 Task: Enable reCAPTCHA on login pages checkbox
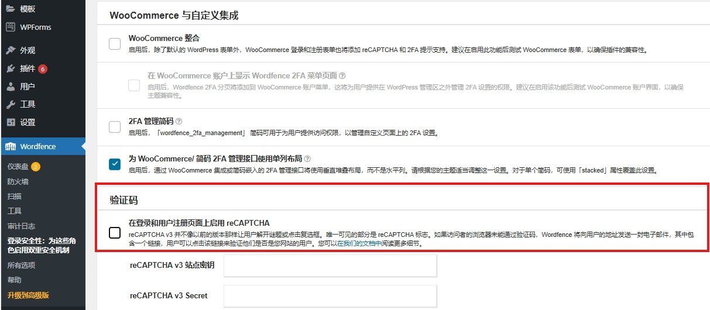pos(115,233)
